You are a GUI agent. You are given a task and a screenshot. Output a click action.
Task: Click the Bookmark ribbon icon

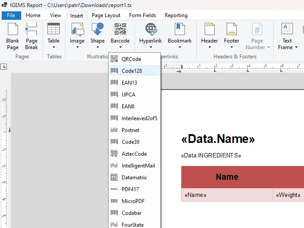click(180, 29)
